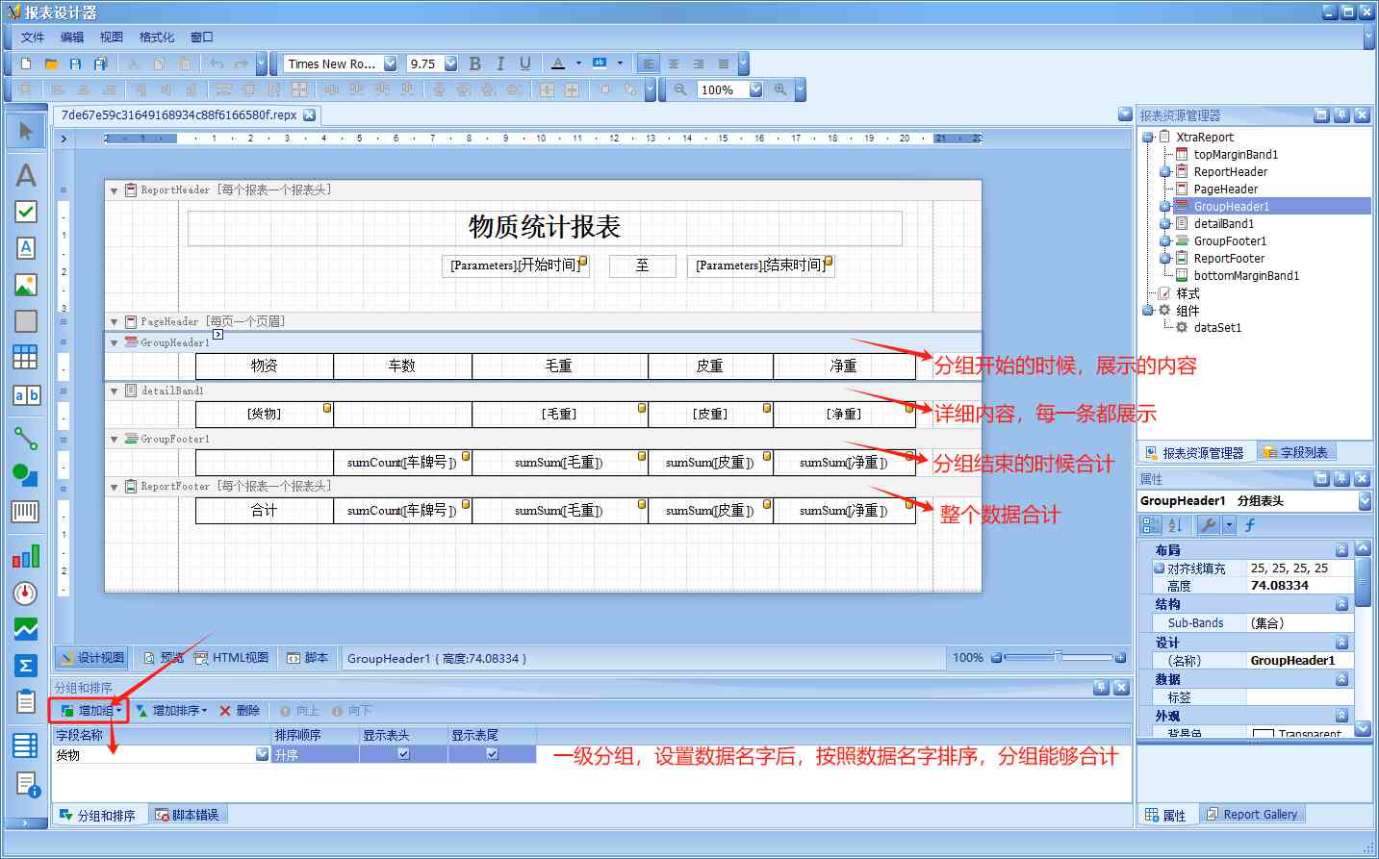
Task: Sort properties alphabetically
Action: 1175,525
